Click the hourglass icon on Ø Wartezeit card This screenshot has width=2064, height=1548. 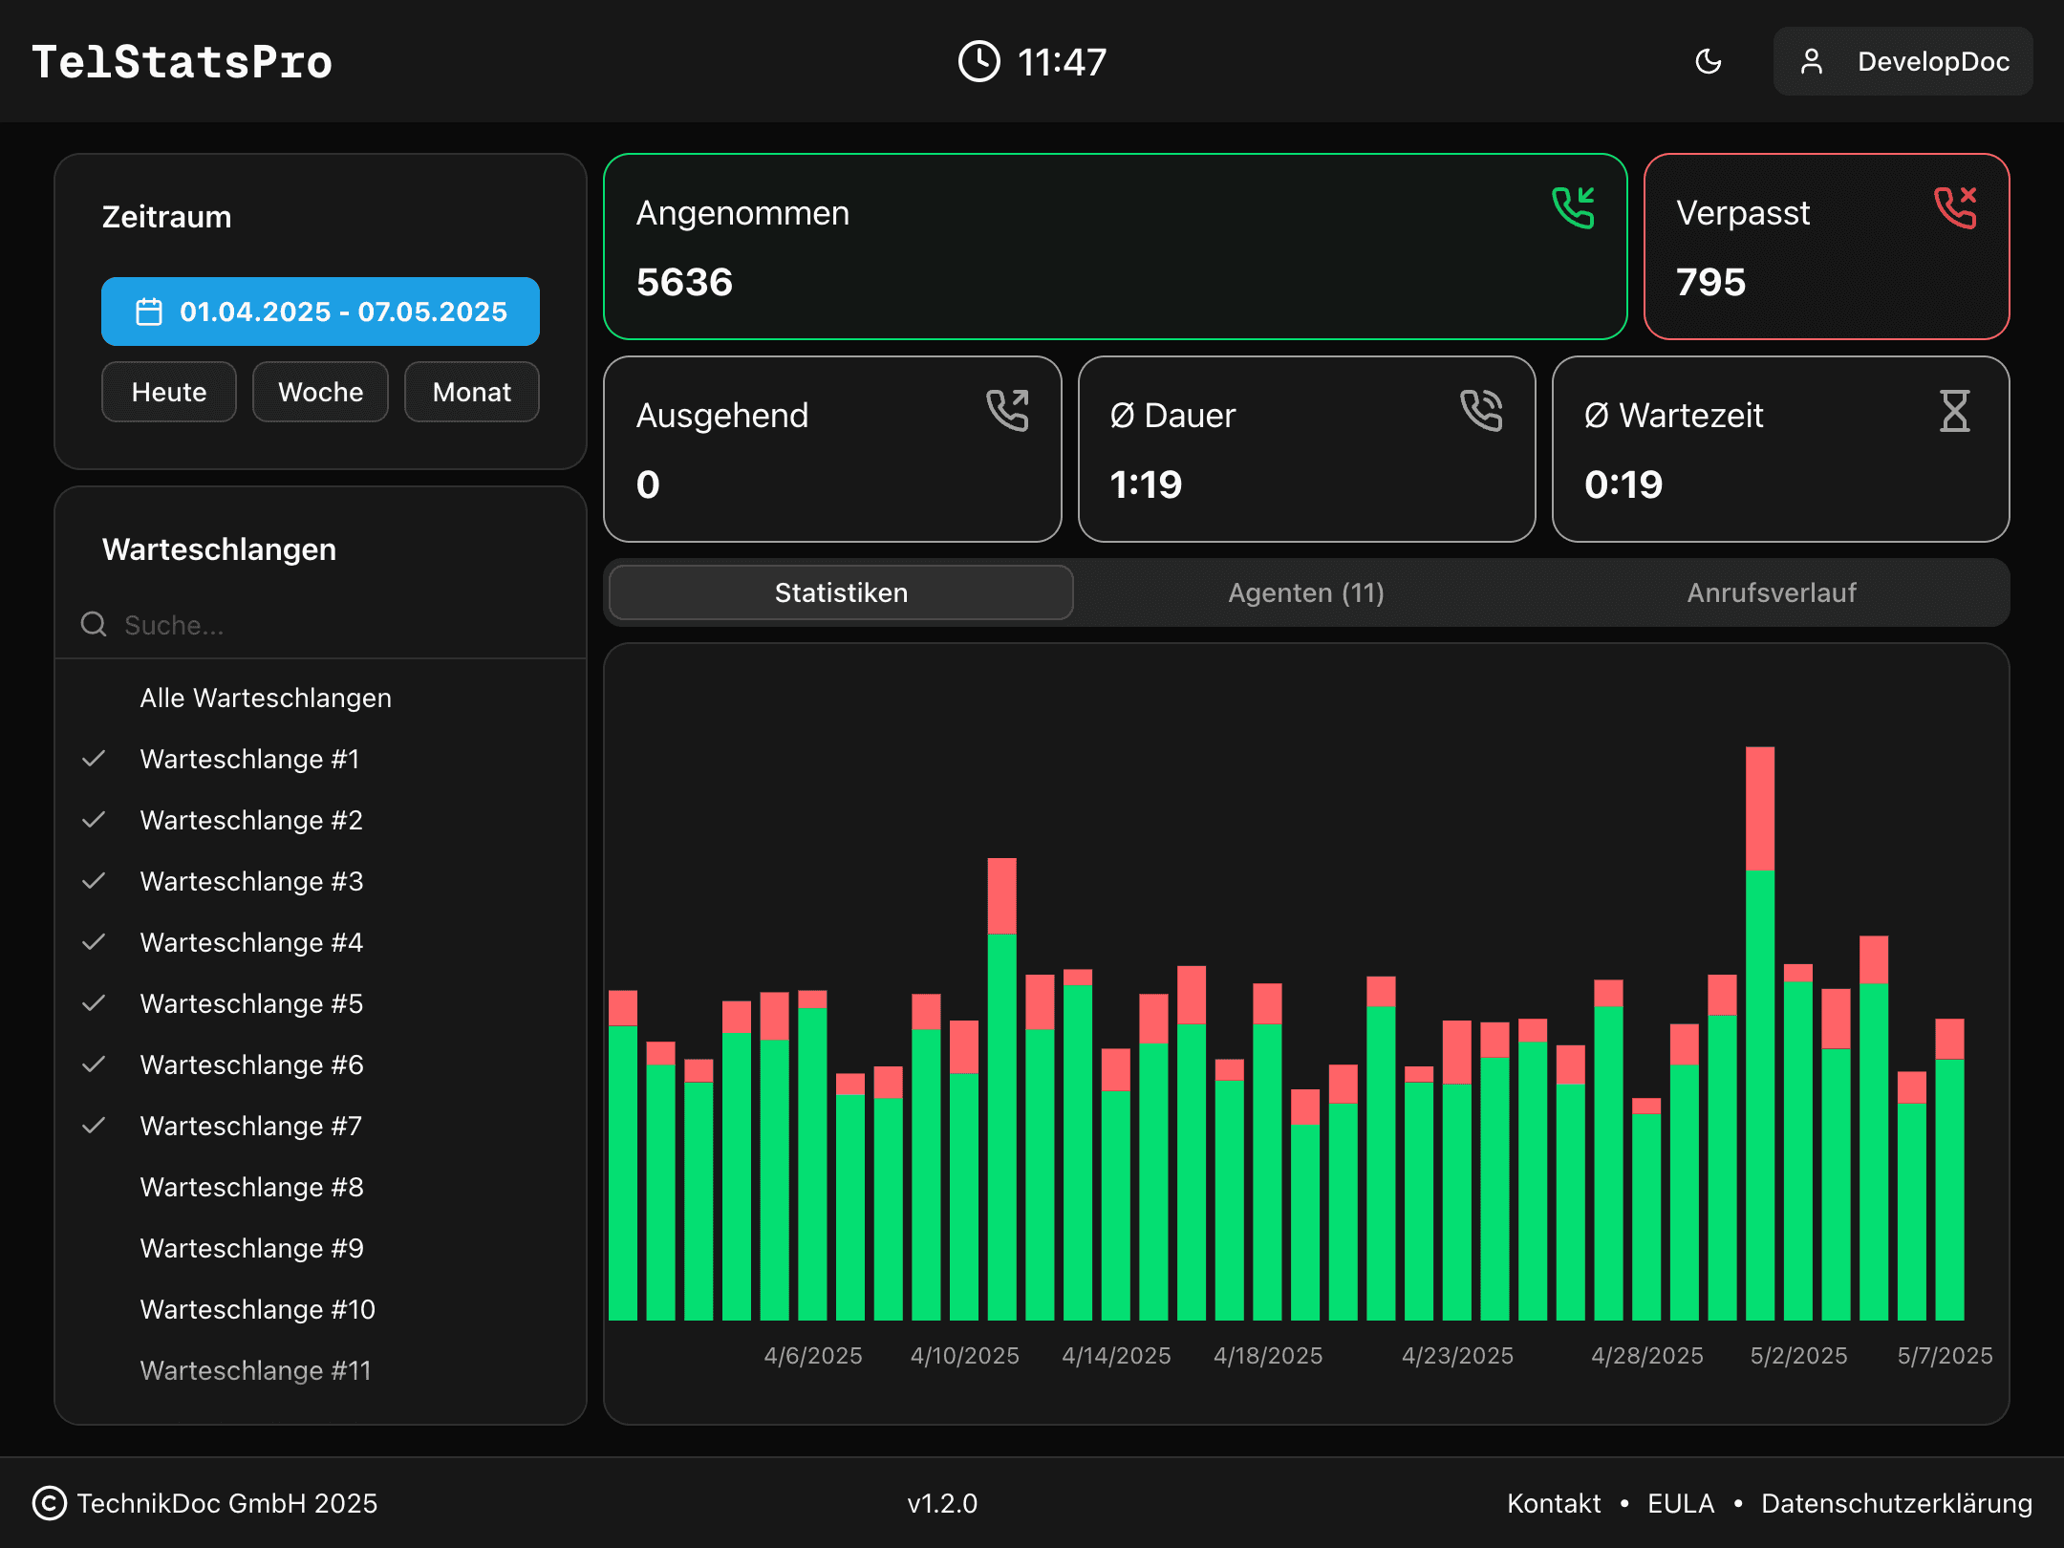[1955, 411]
